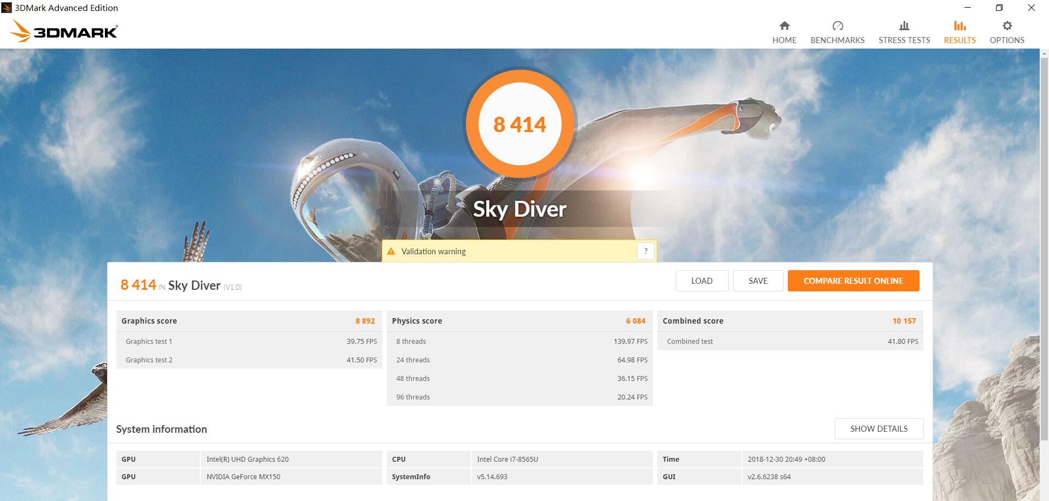1049x501 pixels.
Task: Click the (V1.0) version tag
Action: click(x=232, y=287)
